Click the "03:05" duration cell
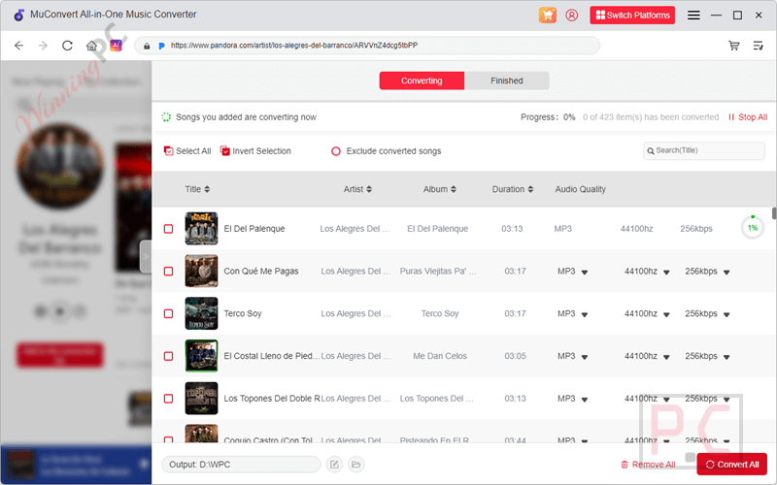The image size is (777, 485). [x=516, y=356]
